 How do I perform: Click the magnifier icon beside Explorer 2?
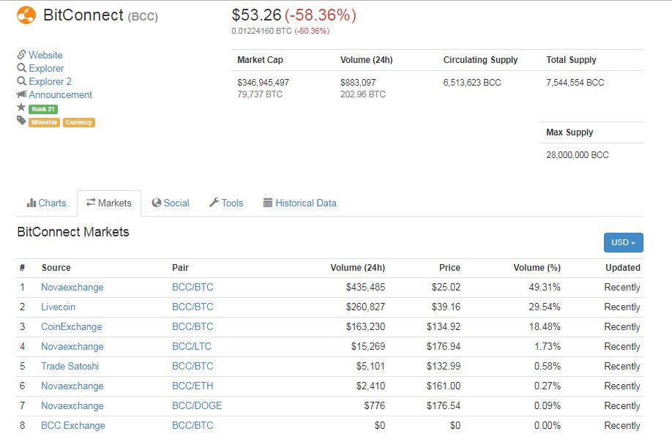(21, 81)
